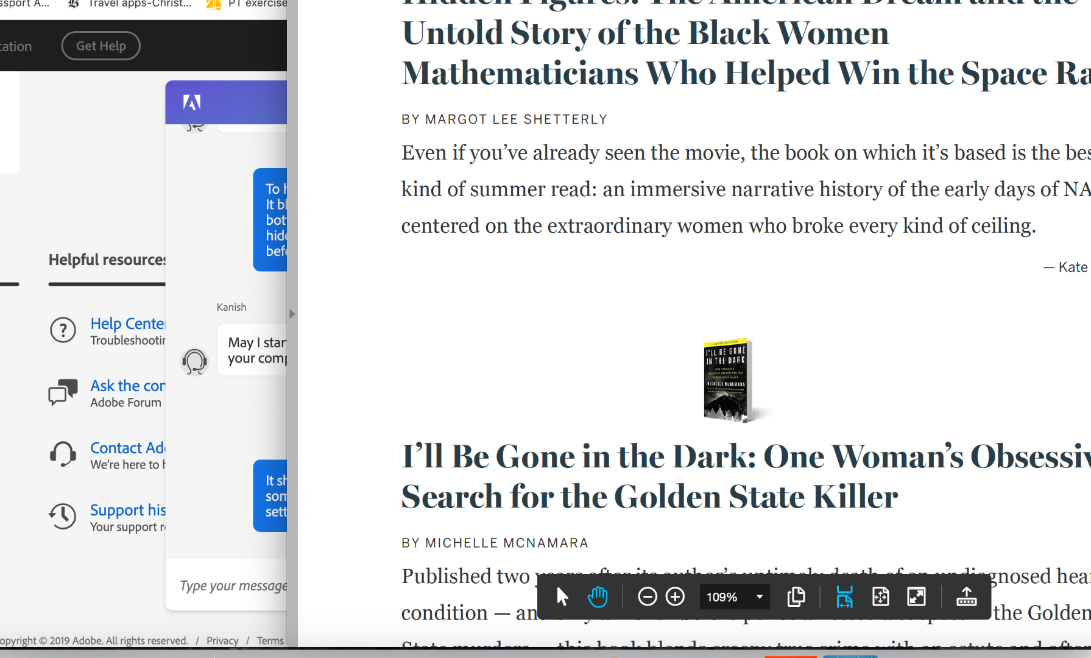
Task: Switch PDF viewer to full screen mode
Action: (917, 597)
